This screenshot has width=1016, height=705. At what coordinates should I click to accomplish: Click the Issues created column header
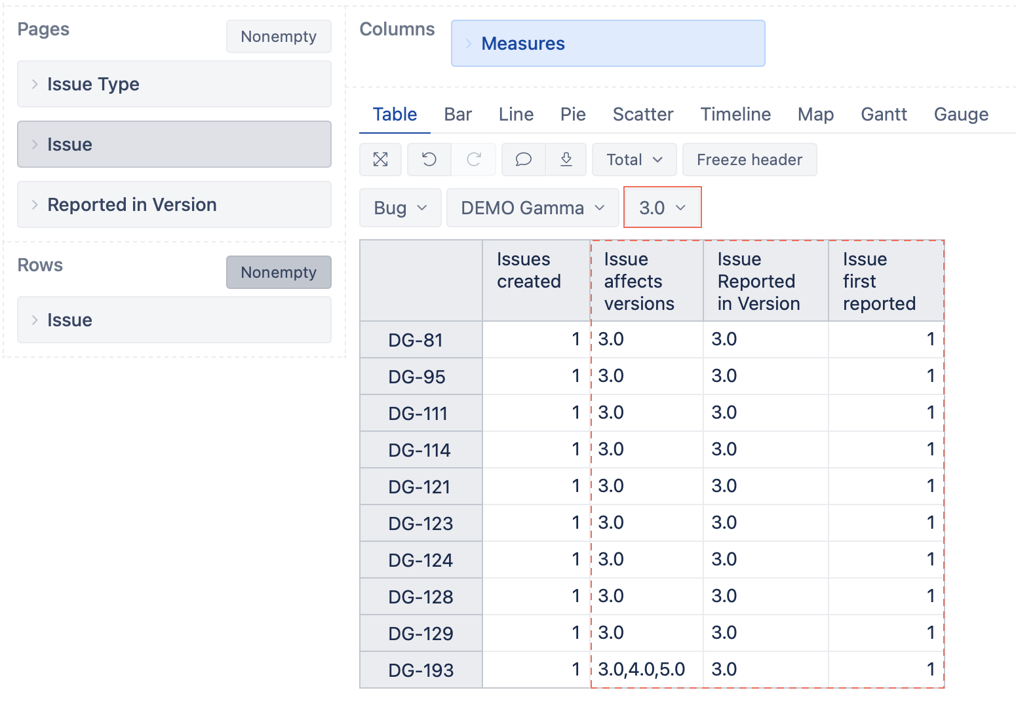[529, 271]
